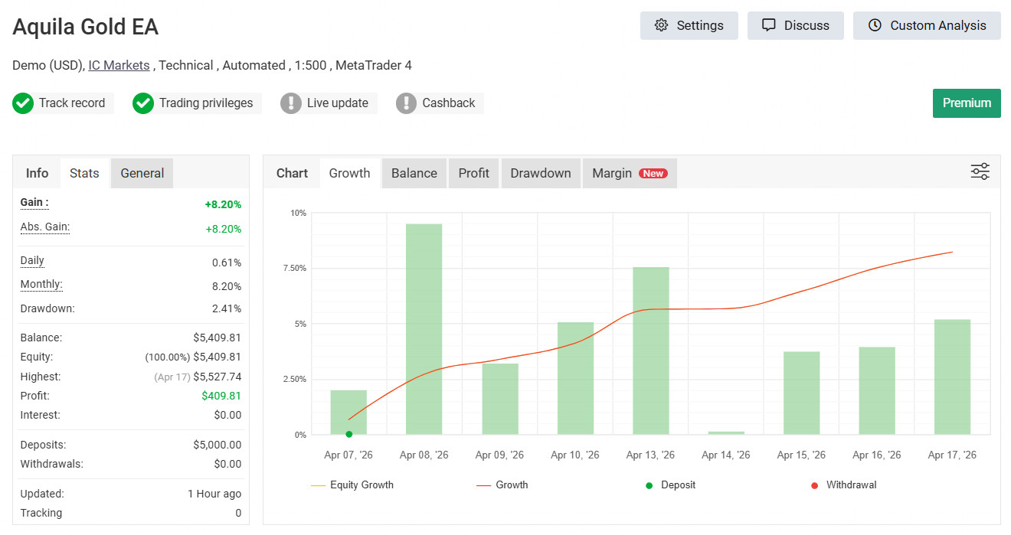This screenshot has height=535, width=1011.
Task: Click the Withdrawals value $0.00
Action: tap(227, 464)
